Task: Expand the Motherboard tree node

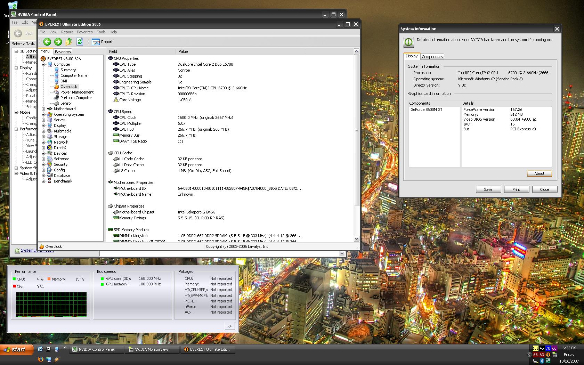Action: (43, 109)
